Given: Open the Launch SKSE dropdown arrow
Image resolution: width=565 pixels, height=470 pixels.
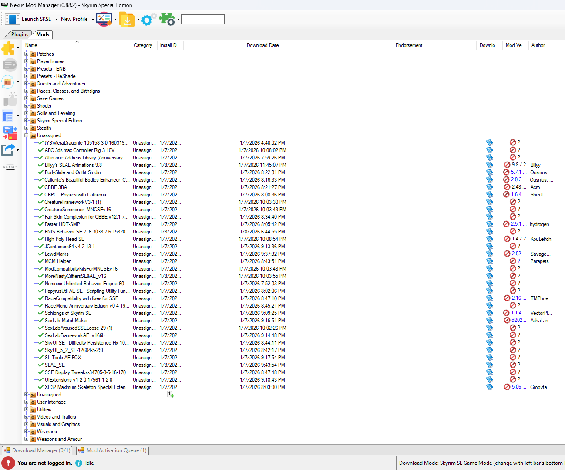Looking at the screenshot, I should pos(56,20).
